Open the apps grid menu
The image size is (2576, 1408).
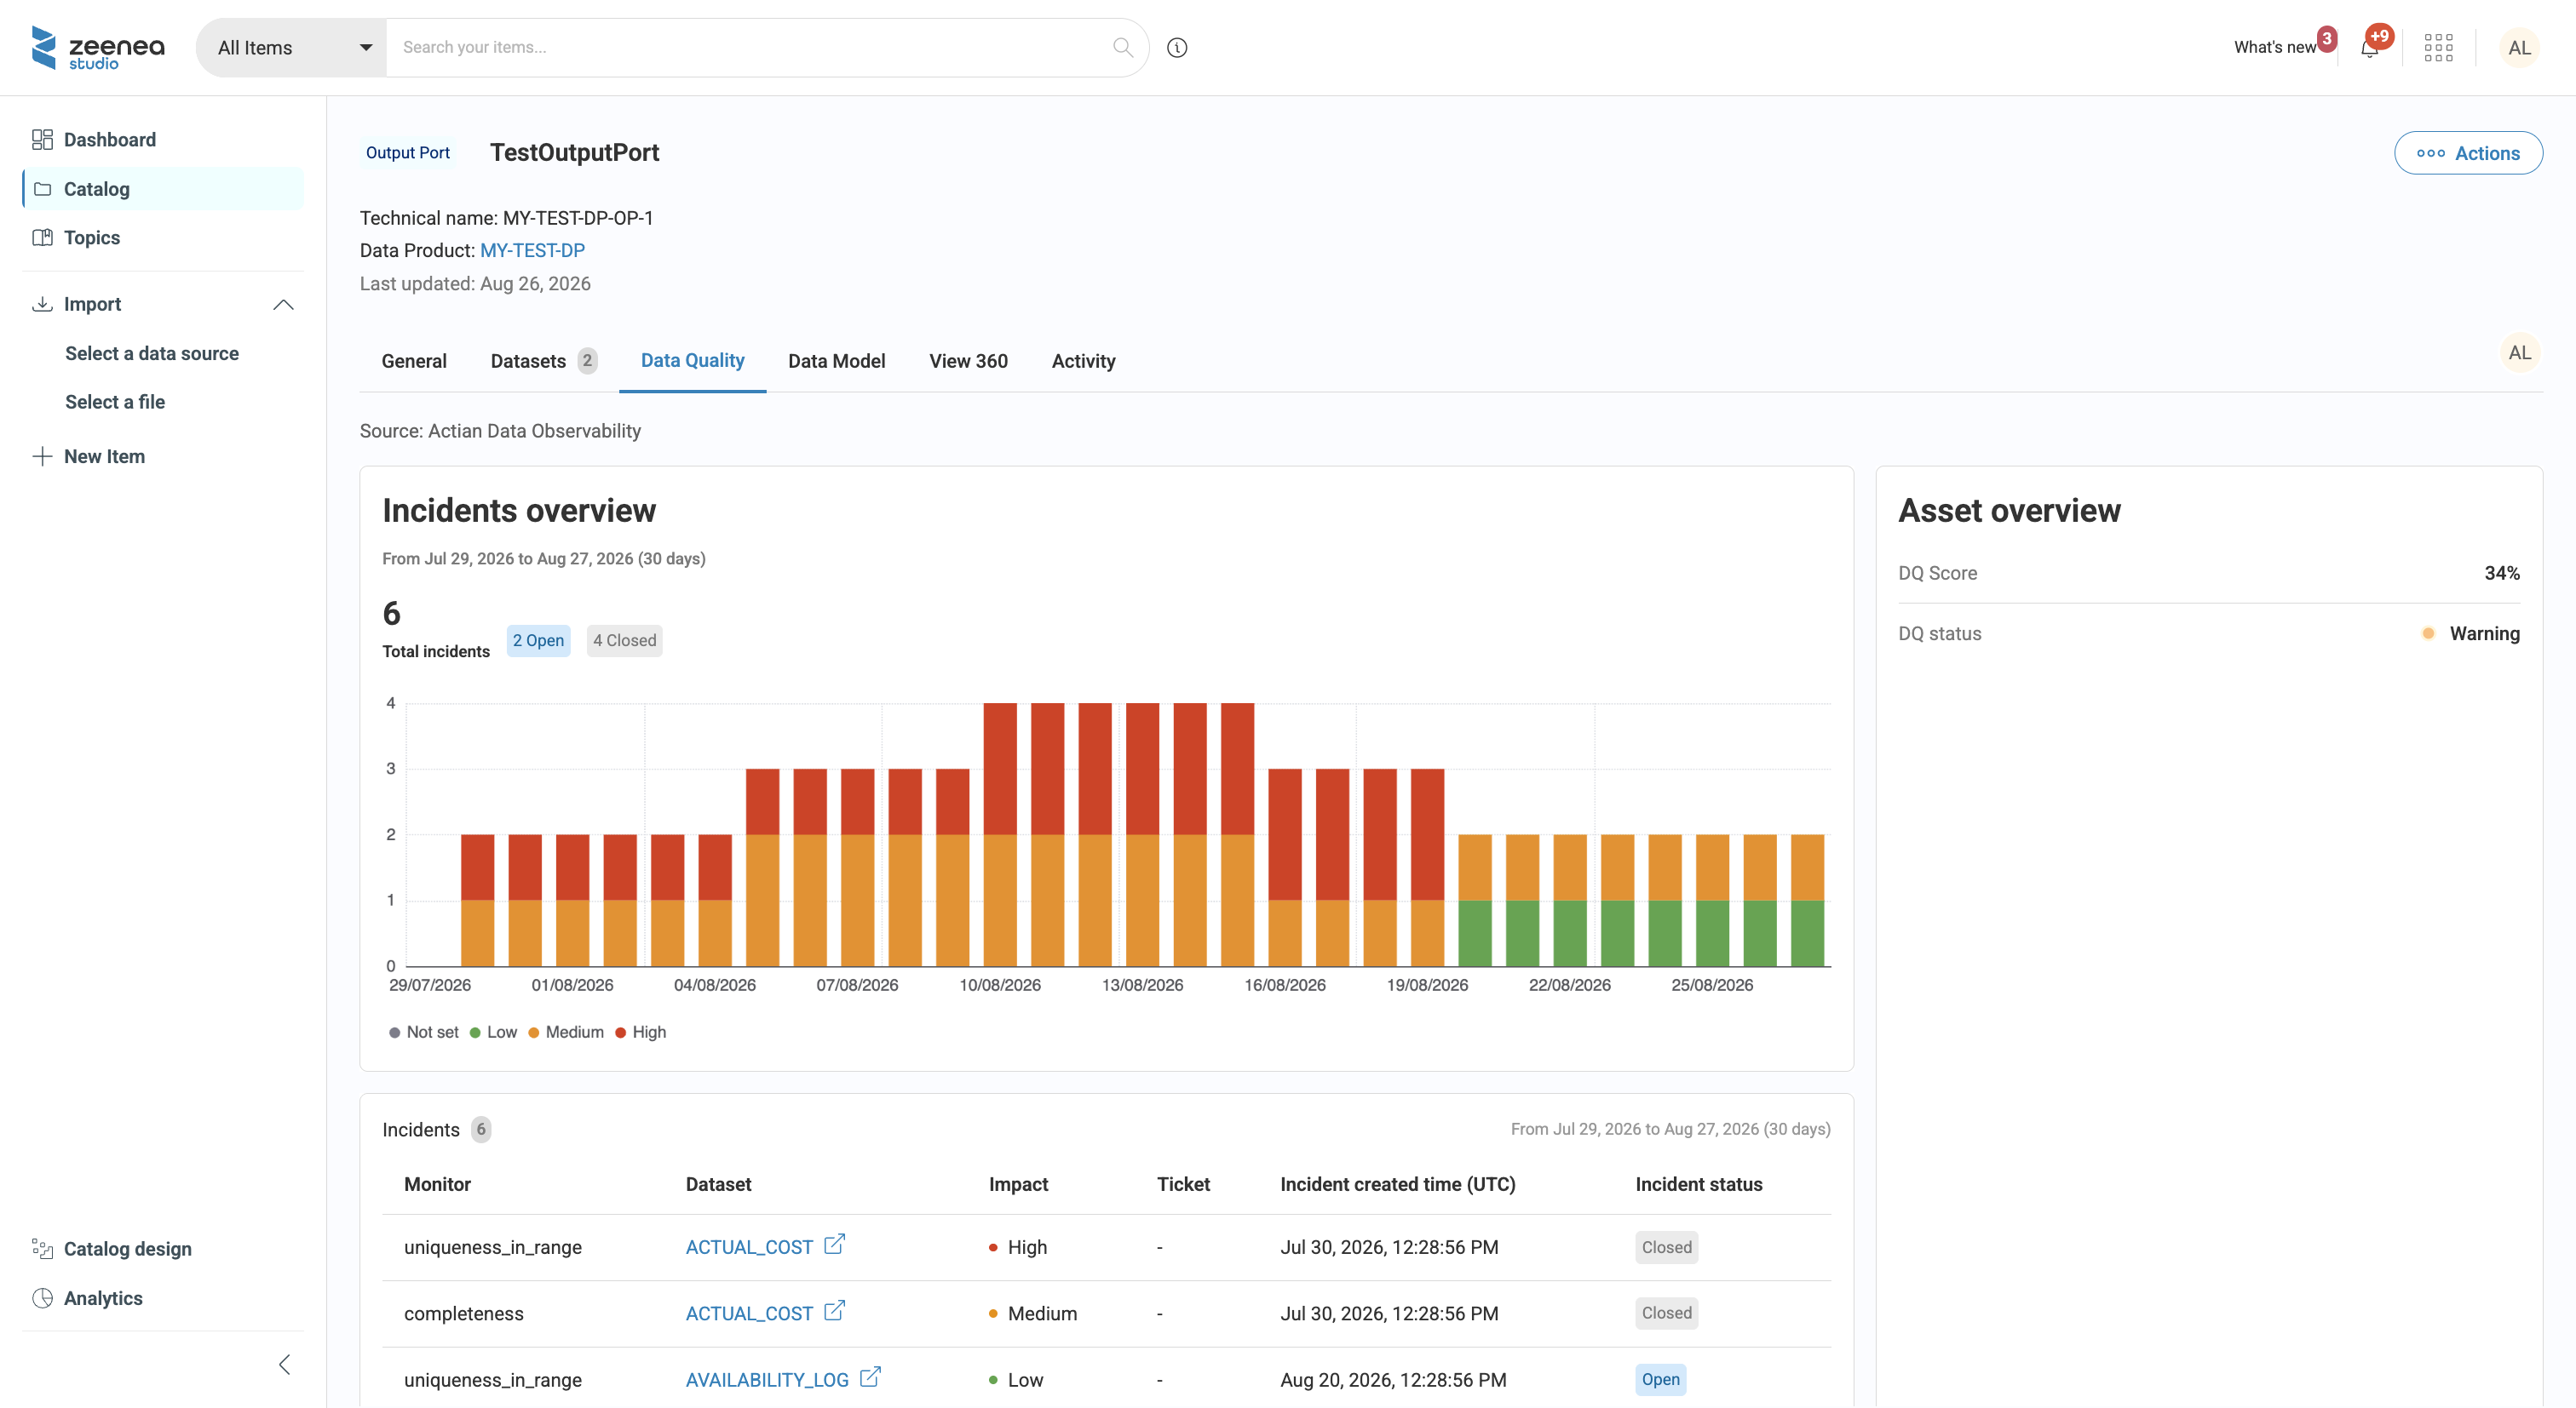click(x=2438, y=47)
